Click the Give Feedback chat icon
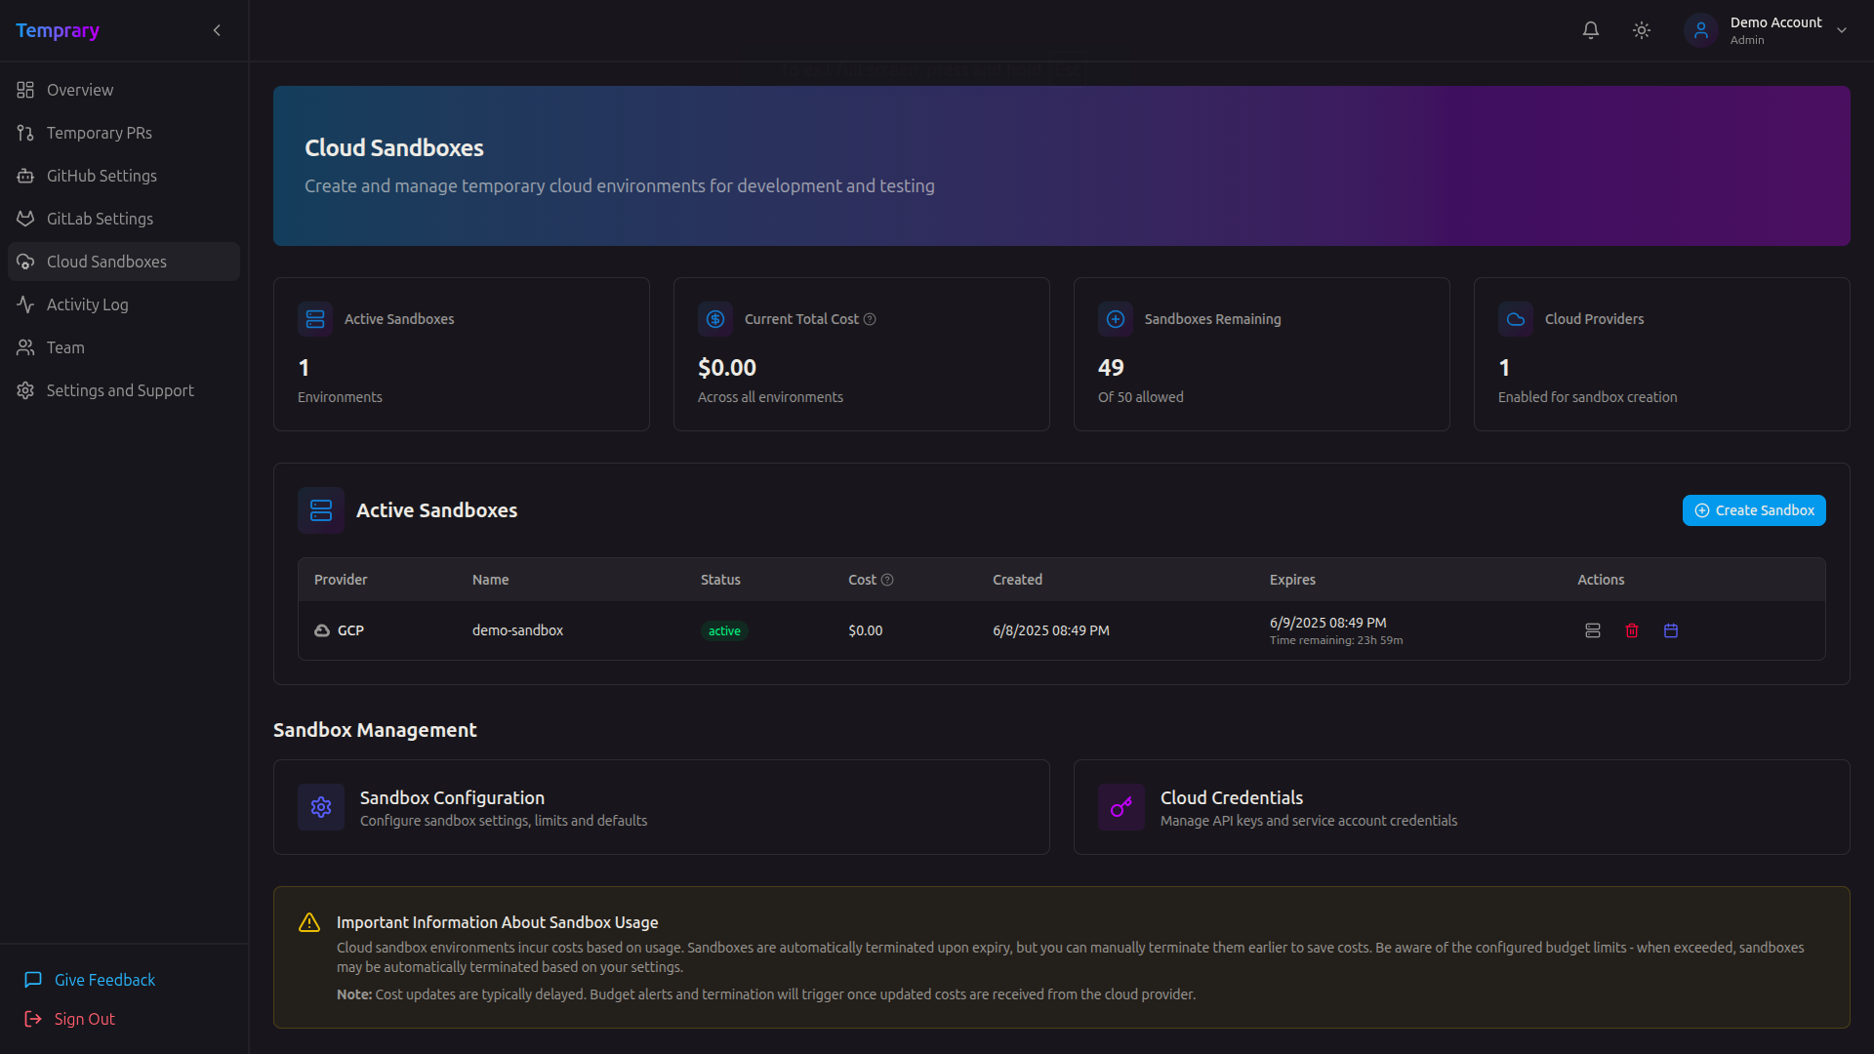Image resolution: width=1874 pixels, height=1054 pixels. tap(33, 980)
